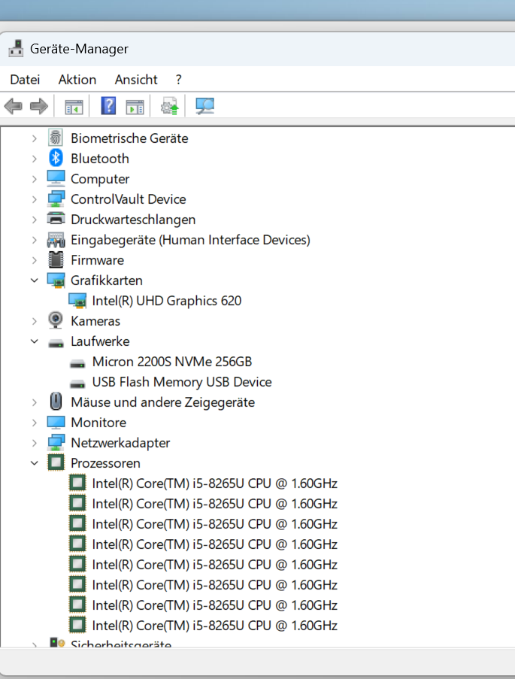Viewport: 515px width, 679px height.
Task: Expand the Firmware chevron
Action: [x=35, y=260]
